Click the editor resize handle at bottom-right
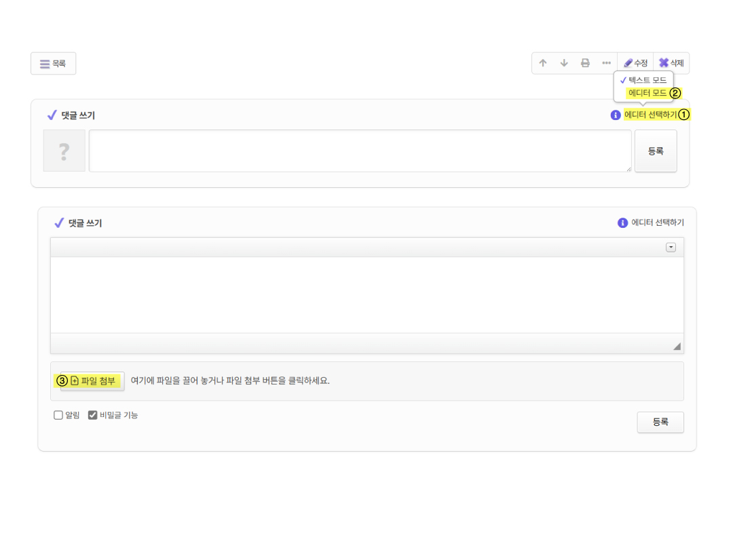Image resolution: width=733 pixels, height=533 pixels. tap(677, 347)
